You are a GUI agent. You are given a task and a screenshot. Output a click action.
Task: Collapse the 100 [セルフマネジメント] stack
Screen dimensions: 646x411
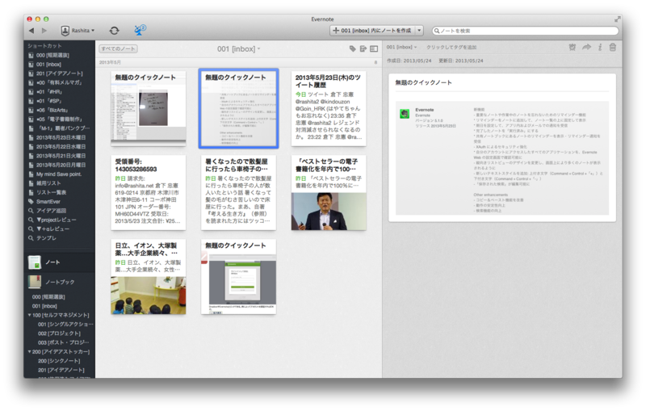click(30, 315)
